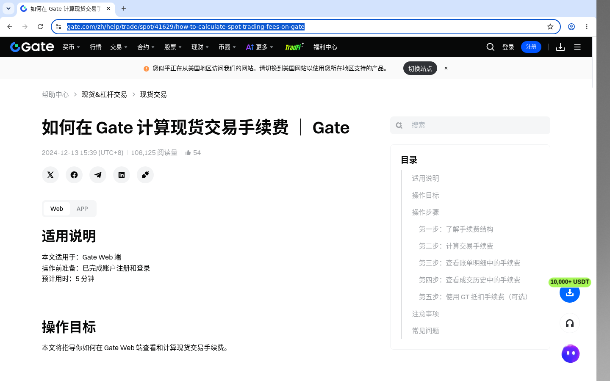
Task: Open the 行情 markets page
Action: point(96,47)
